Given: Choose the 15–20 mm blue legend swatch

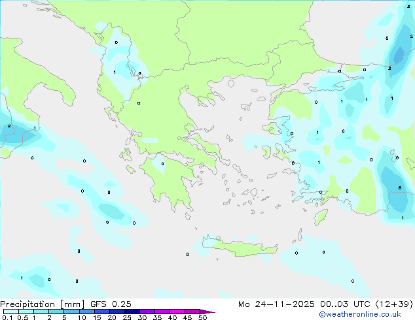Looking at the screenshot, I should 102,312.
